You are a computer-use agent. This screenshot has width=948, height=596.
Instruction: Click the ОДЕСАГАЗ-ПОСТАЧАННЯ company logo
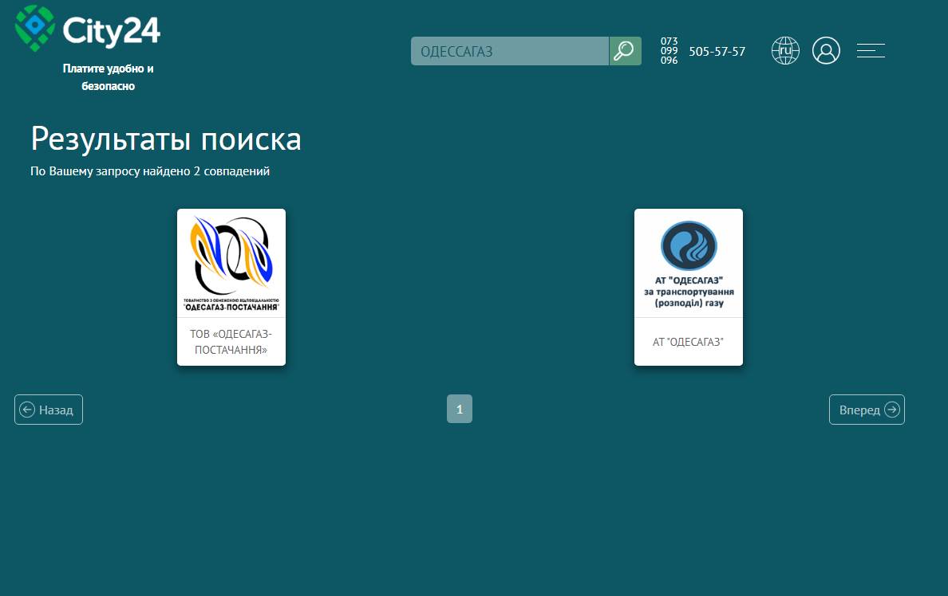231,262
